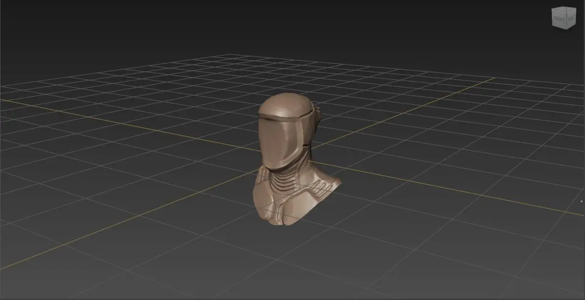The height and width of the screenshot is (300, 585).
Task: Click the FRONT face of the view cube
Action: coord(559,19)
